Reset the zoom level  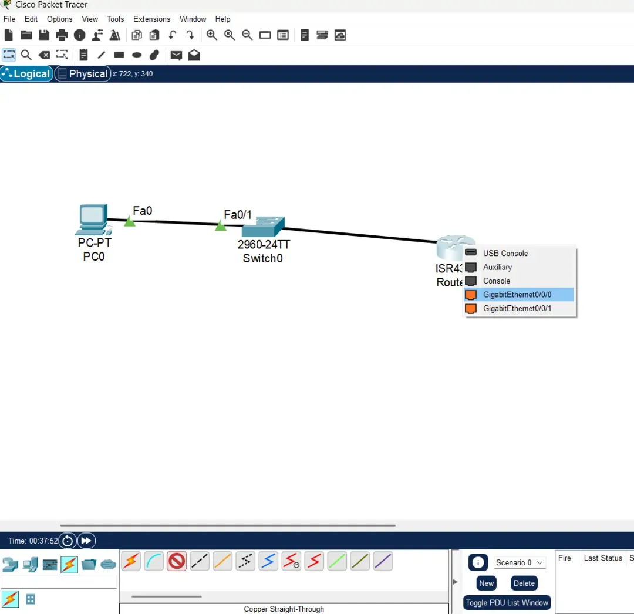pos(230,35)
